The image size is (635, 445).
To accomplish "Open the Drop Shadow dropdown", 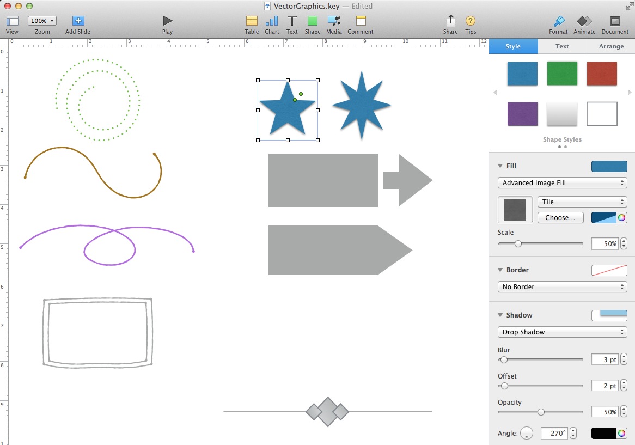I will point(562,332).
